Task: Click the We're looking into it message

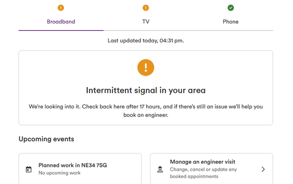Action: tap(146, 111)
